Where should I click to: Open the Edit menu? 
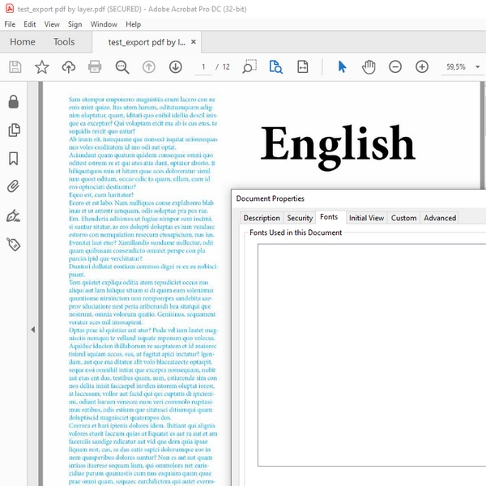(30, 24)
